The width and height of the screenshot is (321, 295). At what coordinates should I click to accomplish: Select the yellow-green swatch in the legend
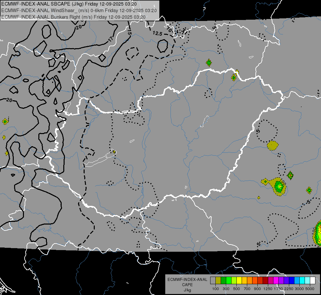pos(234,280)
